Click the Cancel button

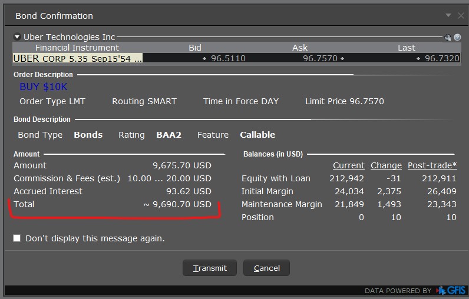(x=266, y=268)
